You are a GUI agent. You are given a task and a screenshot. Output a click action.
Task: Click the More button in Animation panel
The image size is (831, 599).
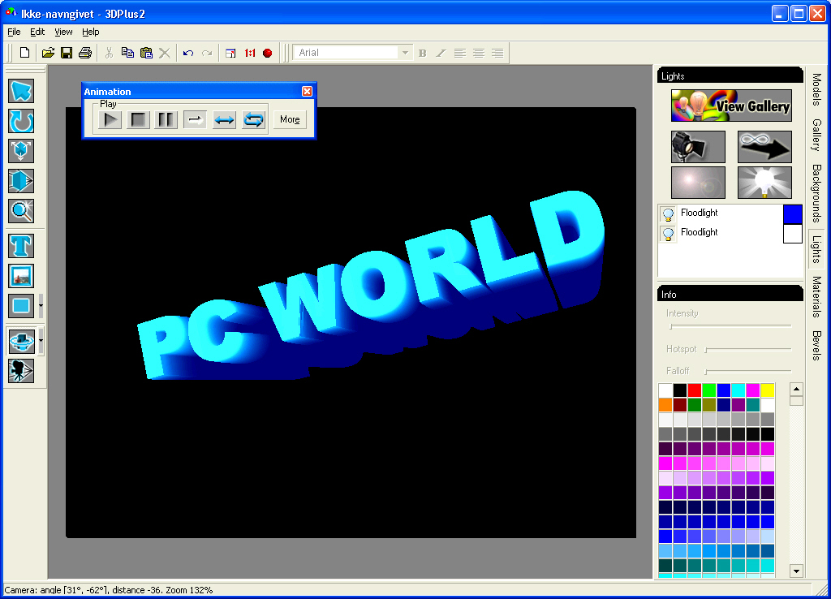coord(290,119)
